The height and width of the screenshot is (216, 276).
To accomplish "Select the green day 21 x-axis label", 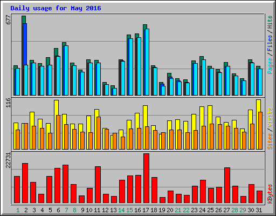I will [x=178, y=210].
